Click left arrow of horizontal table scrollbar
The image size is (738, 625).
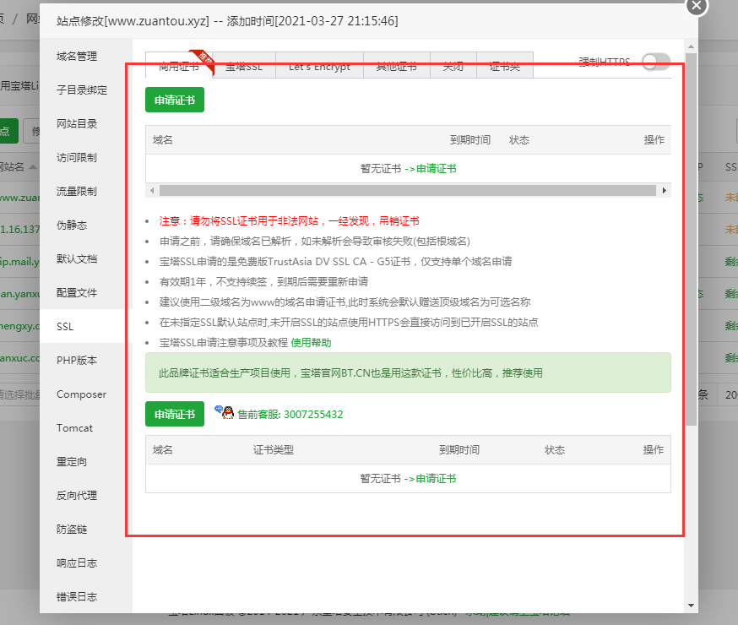pos(152,191)
